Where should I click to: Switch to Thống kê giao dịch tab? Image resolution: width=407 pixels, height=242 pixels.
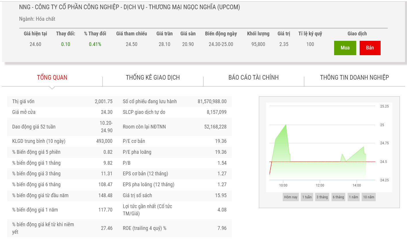(153, 77)
